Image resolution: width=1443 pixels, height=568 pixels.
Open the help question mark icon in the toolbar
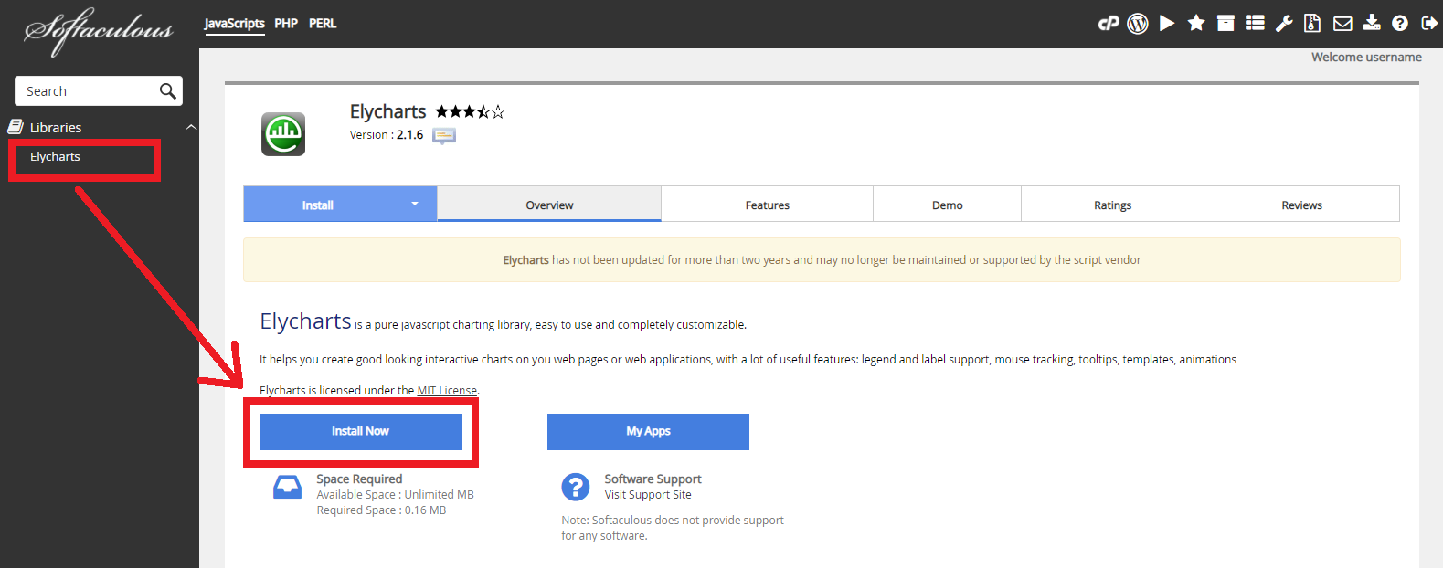click(x=1400, y=24)
